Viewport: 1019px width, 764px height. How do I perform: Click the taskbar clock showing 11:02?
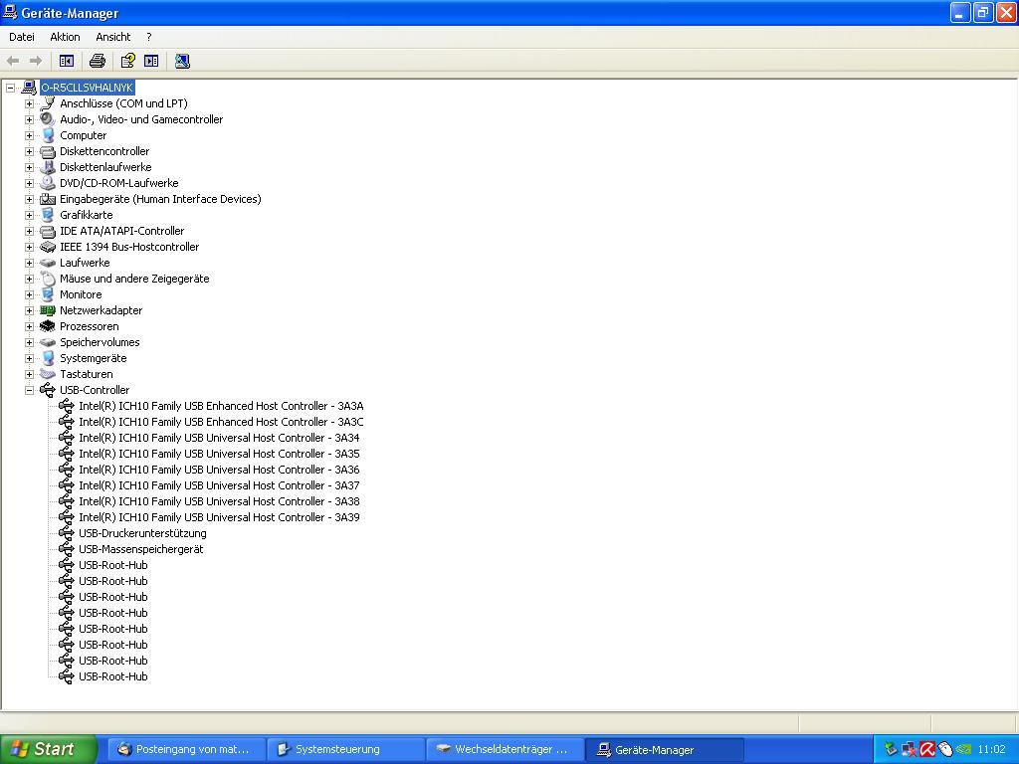992,749
